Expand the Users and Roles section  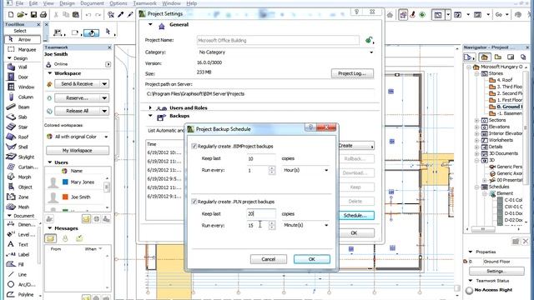[150, 107]
